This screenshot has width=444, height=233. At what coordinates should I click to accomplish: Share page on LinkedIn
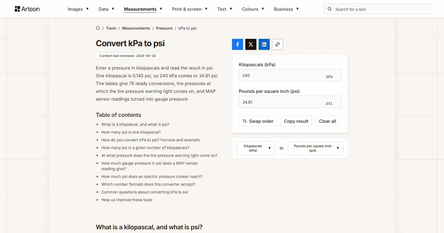264,44
